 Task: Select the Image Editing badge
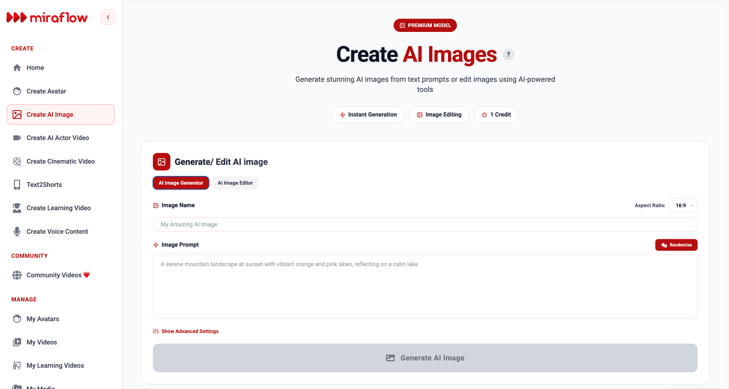coord(439,114)
